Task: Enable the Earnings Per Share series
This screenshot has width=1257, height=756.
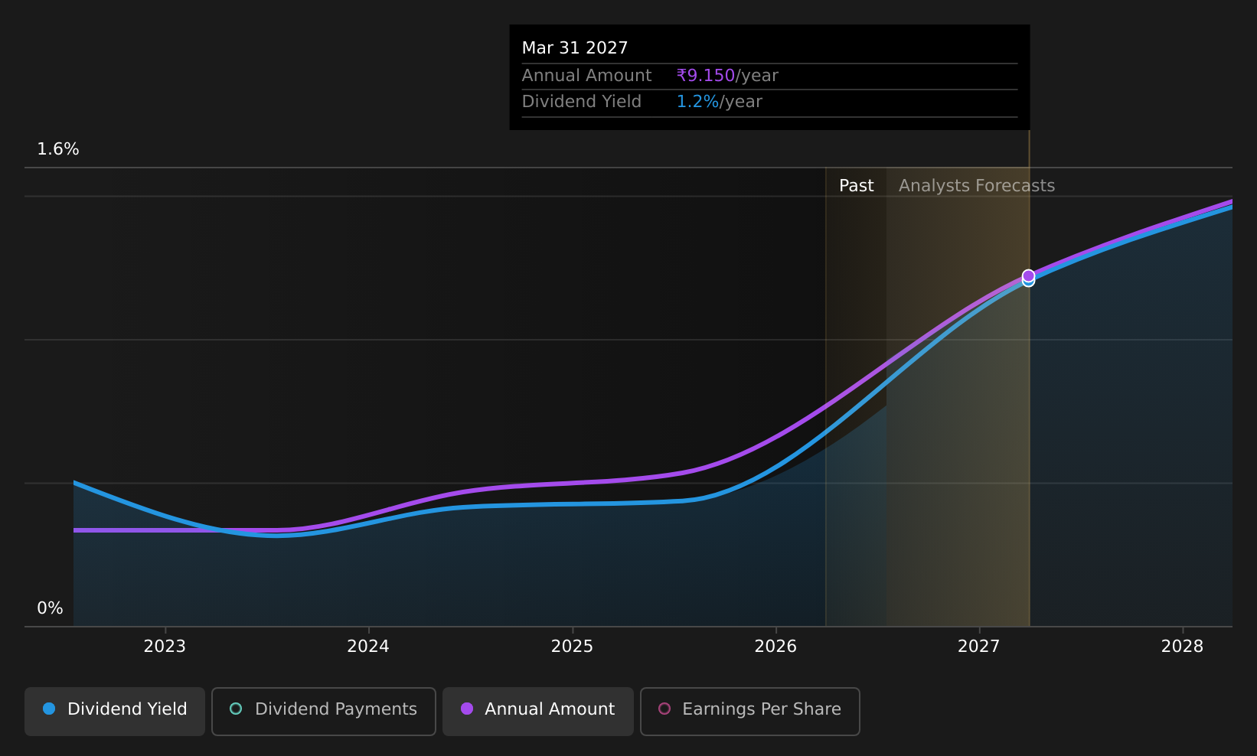Action: click(x=750, y=712)
